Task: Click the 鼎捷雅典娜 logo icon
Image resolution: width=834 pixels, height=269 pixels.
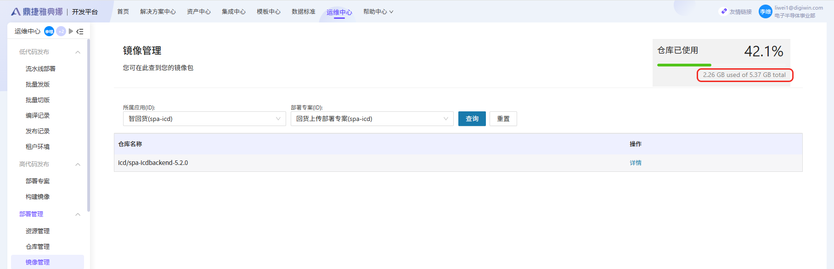Action: [16, 12]
